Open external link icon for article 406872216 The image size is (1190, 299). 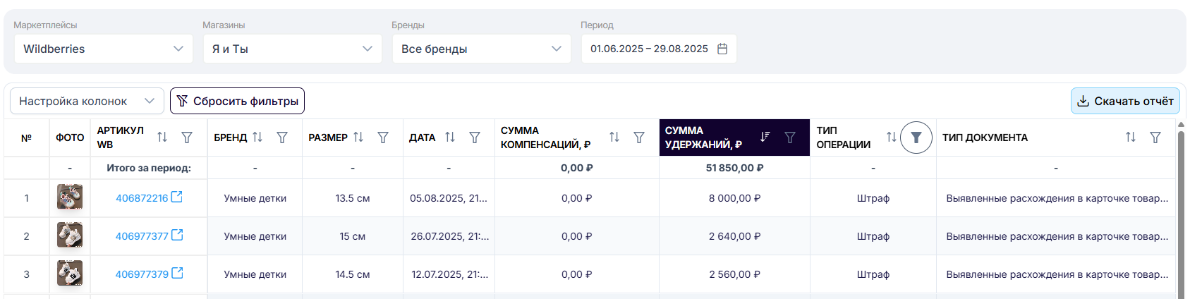pyautogui.click(x=177, y=197)
